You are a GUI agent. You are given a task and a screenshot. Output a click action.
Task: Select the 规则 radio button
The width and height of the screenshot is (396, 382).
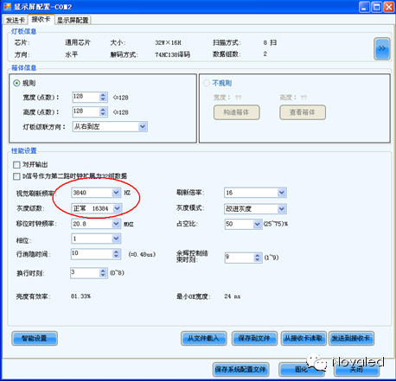[x=16, y=83]
